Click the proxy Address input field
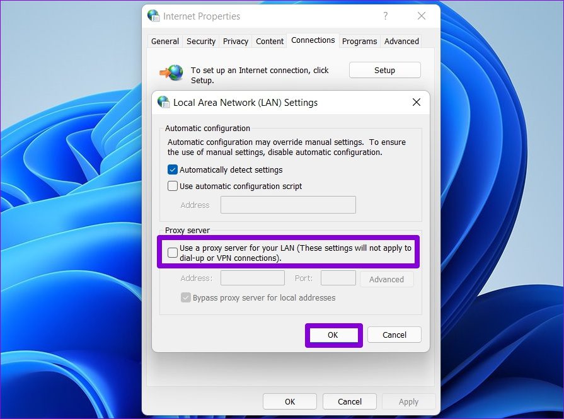Screen dimensions: 564x419 [x=252, y=278]
